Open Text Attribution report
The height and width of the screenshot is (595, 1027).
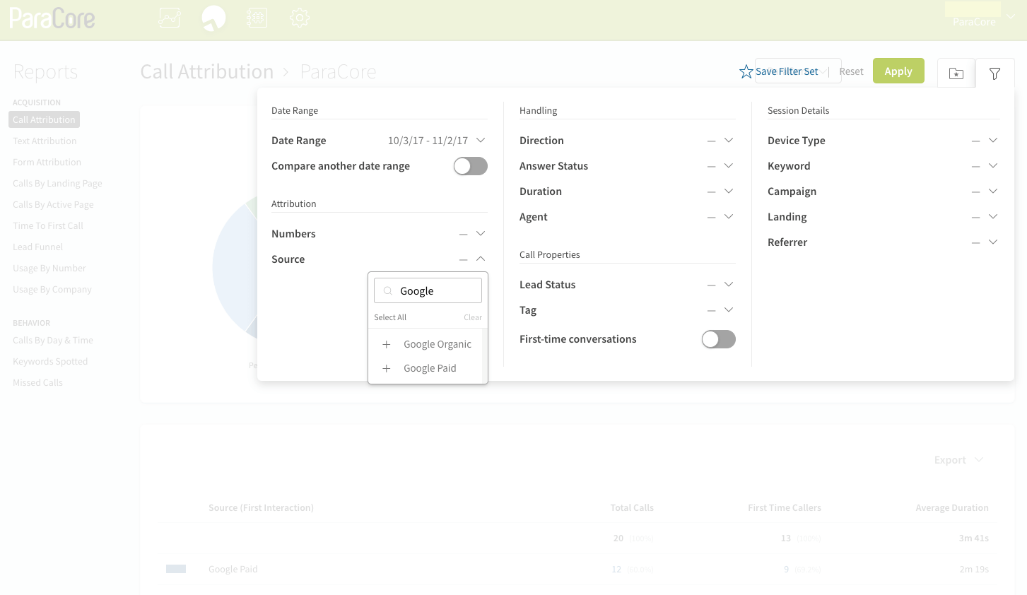click(45, 141)
